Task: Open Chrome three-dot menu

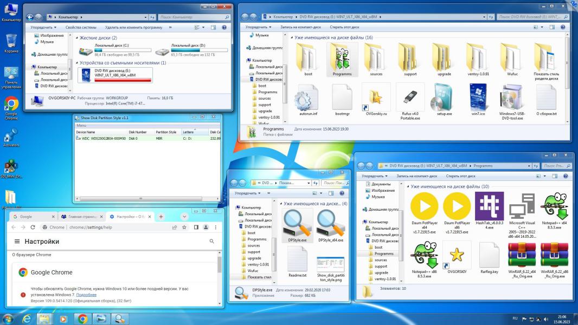Action: click(x=216, y=227)
